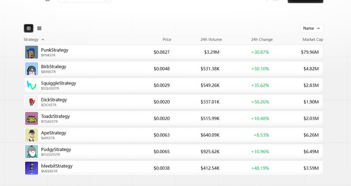Click the ApeStrategy ape avatar icon
The width and height of the screenshot is (351, 186).
click(x=32, y=135)
